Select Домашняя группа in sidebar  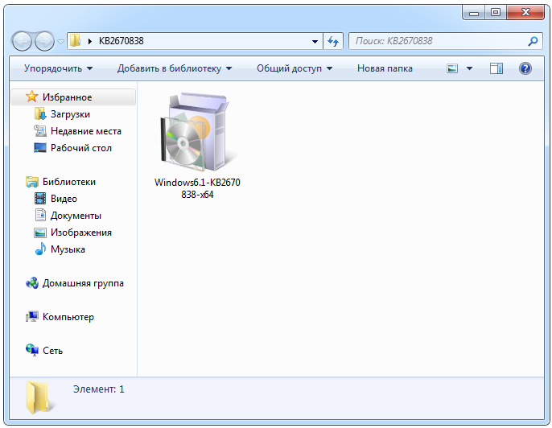[x=83, y=283]
